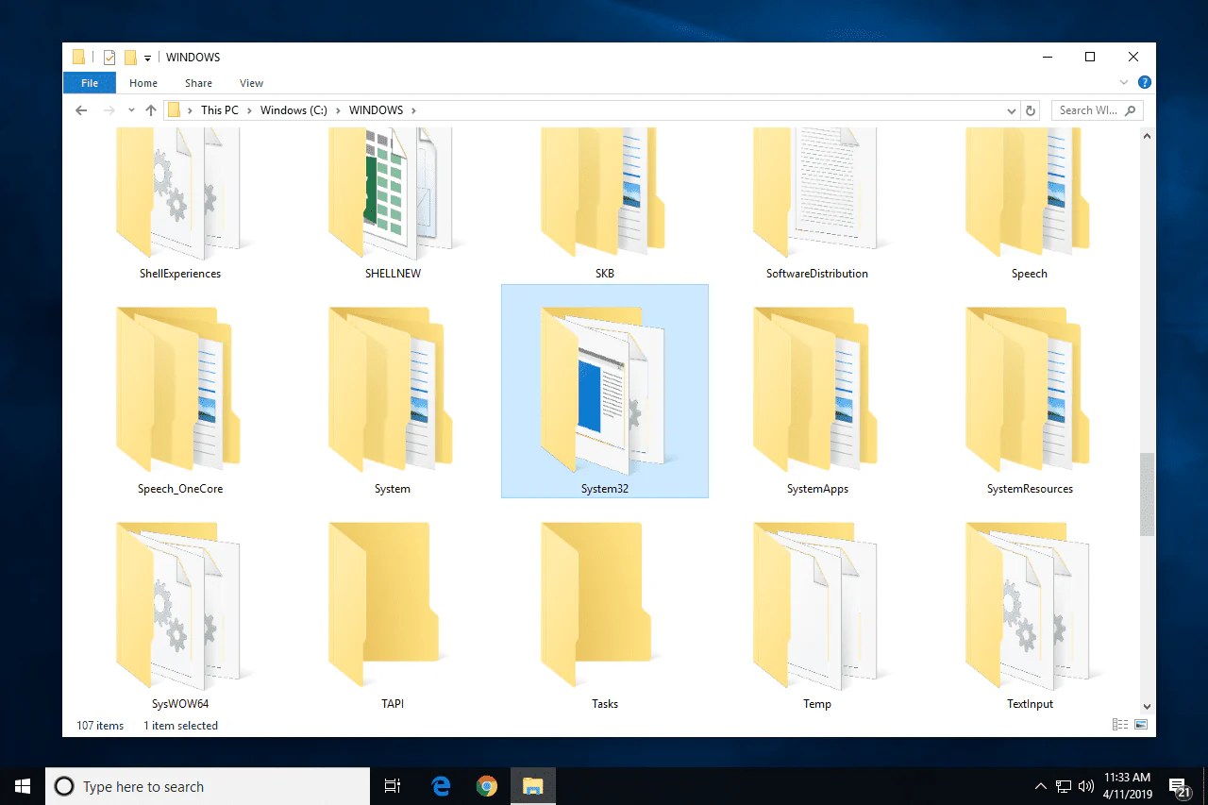
Task: Navigate to This PC via the breadcrumb
Action: (x=219, y=109)
